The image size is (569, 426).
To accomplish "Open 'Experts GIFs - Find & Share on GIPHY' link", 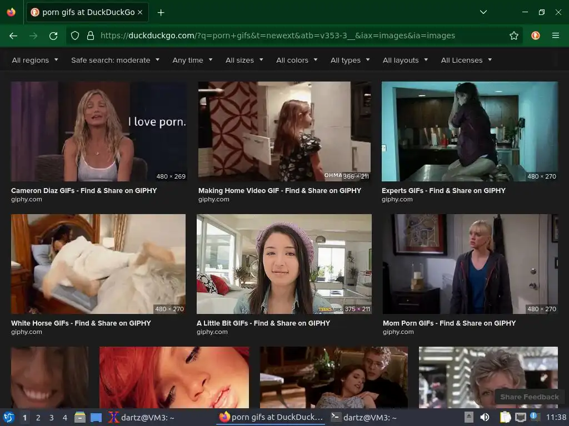I will 443,191.
